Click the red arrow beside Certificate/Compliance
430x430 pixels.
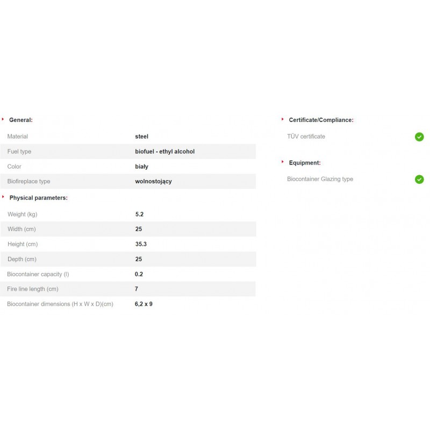pos(283,119)
